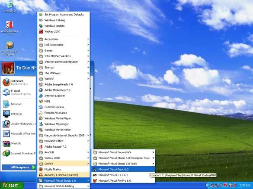Open Adobe Reader 7.0 desktop shortcut
This screenshot has height=189, width=253.
tap(10, 28)
